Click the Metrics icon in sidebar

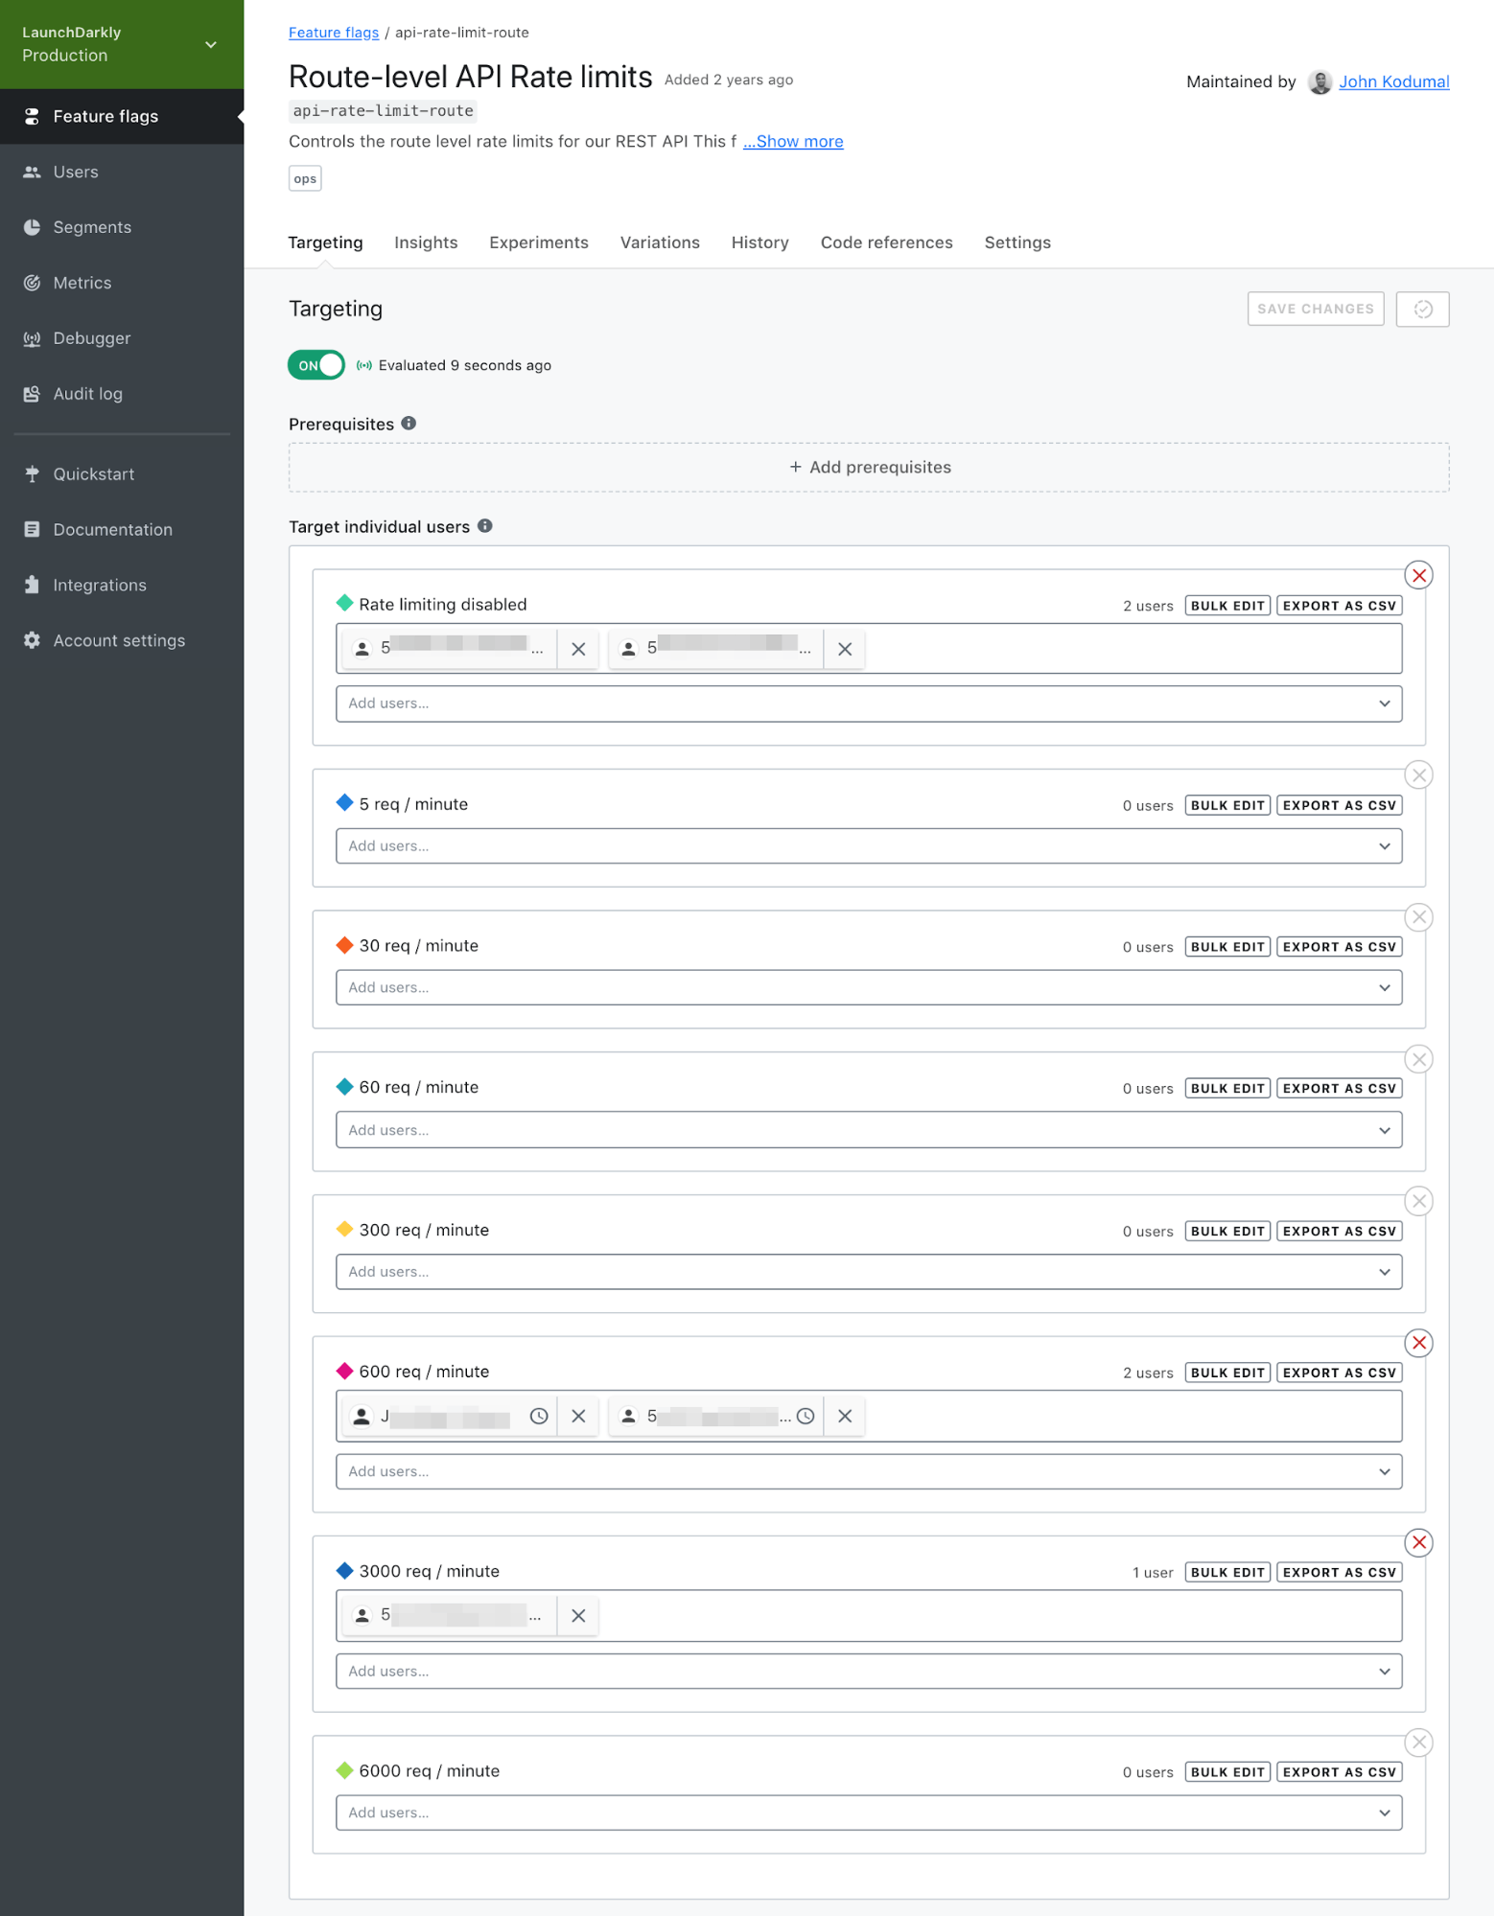pos(32,283)
